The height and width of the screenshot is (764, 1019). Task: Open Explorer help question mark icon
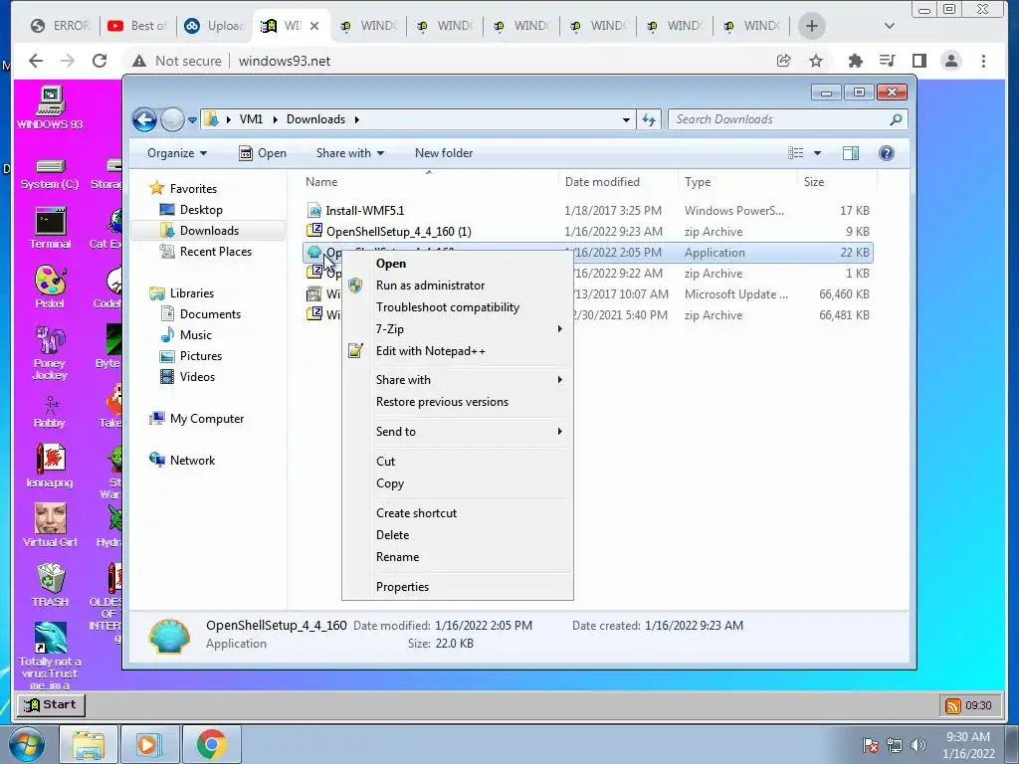click(887, 153)
